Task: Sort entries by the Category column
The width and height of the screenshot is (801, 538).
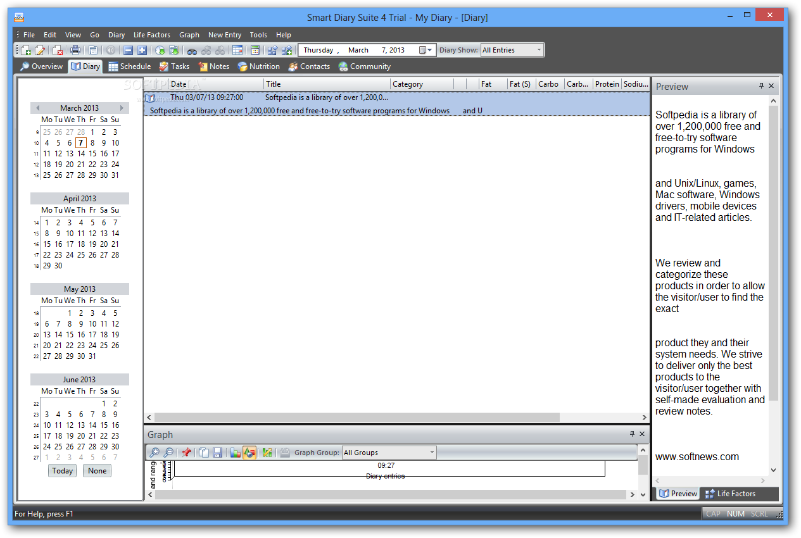Action: pyautogui.click(x=422, y=84)
